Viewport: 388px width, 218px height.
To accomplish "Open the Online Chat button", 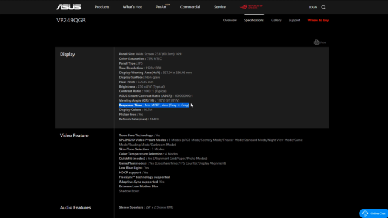I will point(373,213).
